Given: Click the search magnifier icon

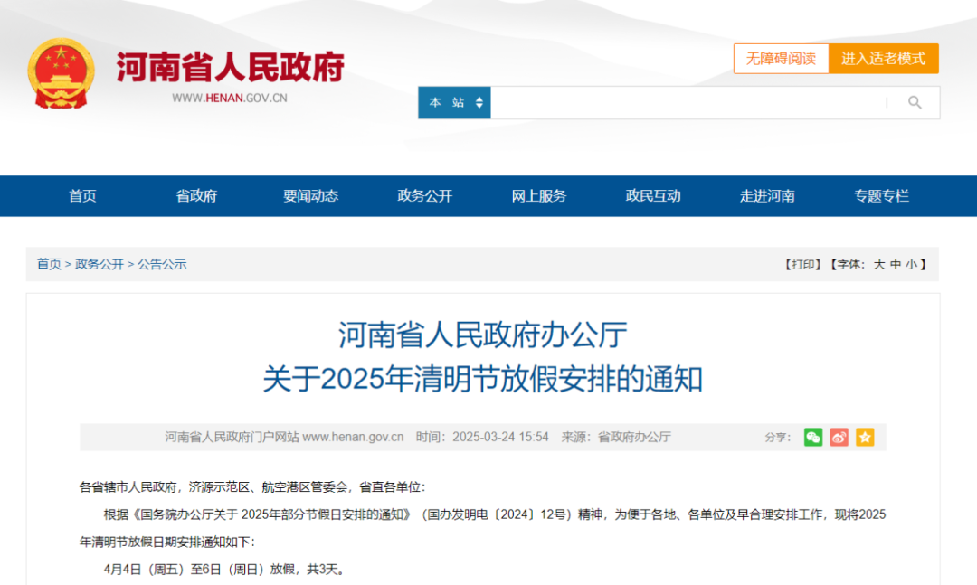Looking at the screenshot, I should 914,102.
